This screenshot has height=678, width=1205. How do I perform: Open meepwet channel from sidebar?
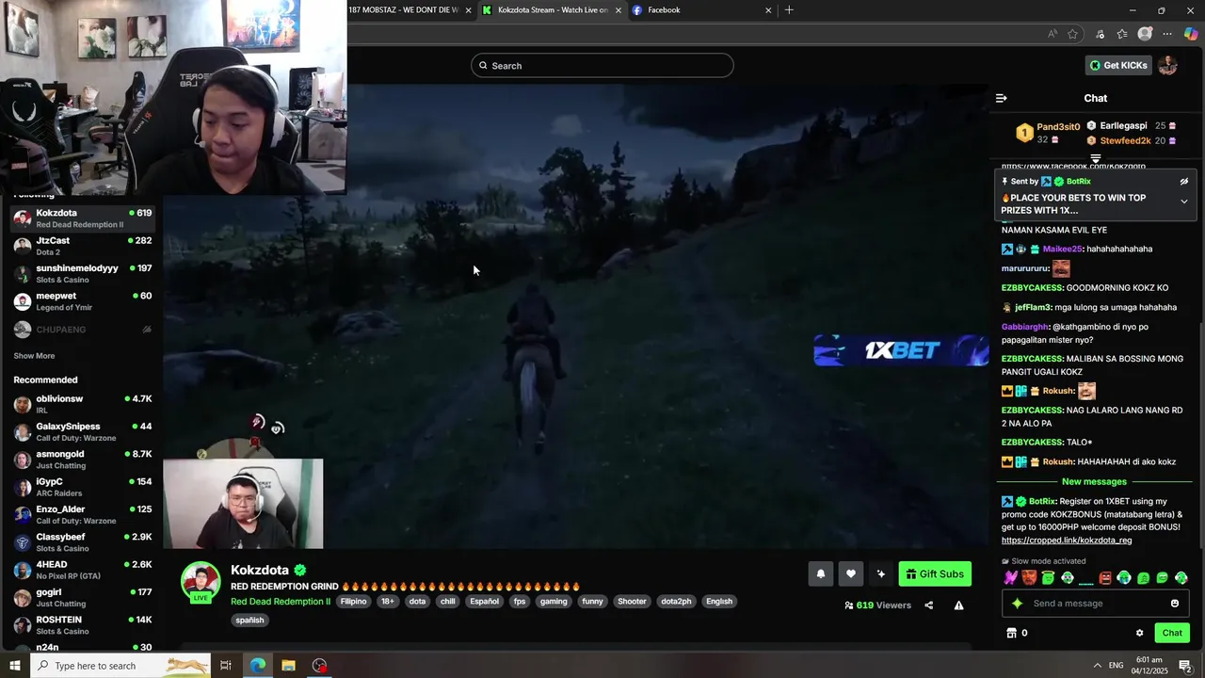[x=82, y=301]
